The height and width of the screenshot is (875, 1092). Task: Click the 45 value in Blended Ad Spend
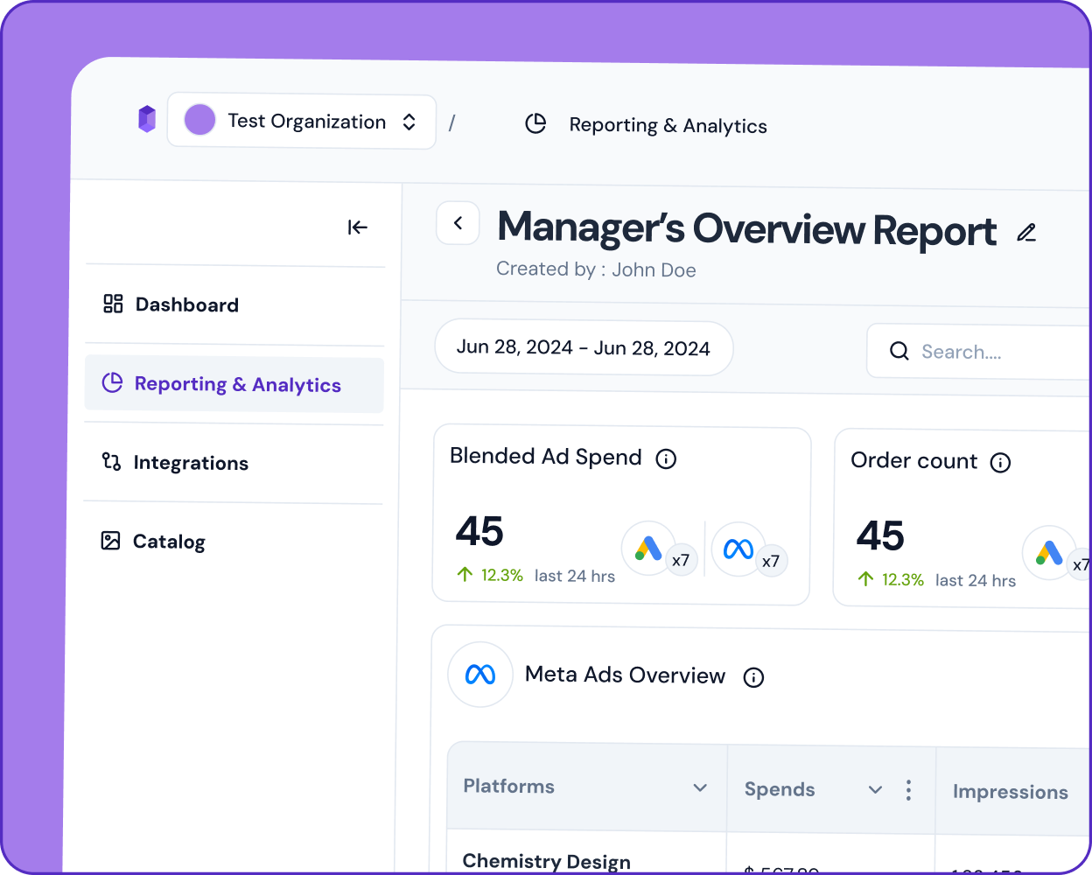(x=479, y=531)
